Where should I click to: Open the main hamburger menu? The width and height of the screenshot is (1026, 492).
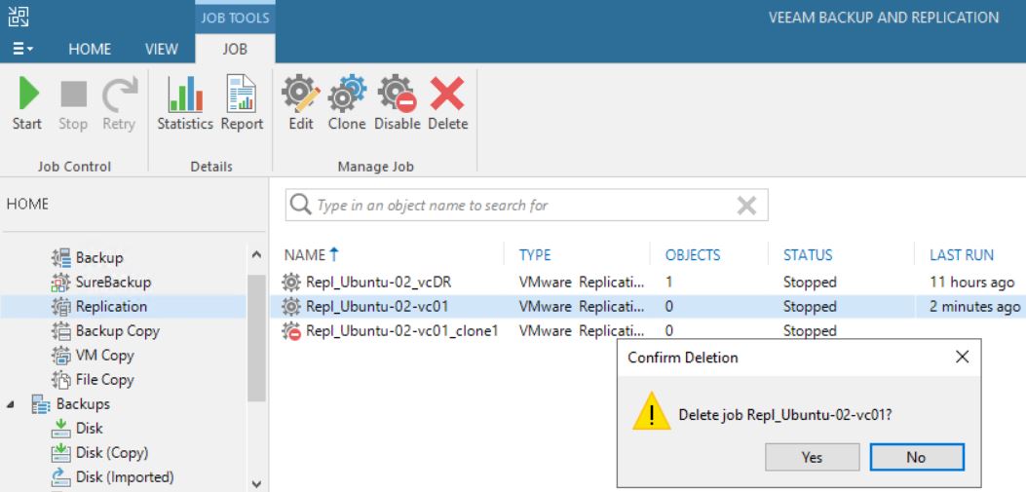click(23, 49)
